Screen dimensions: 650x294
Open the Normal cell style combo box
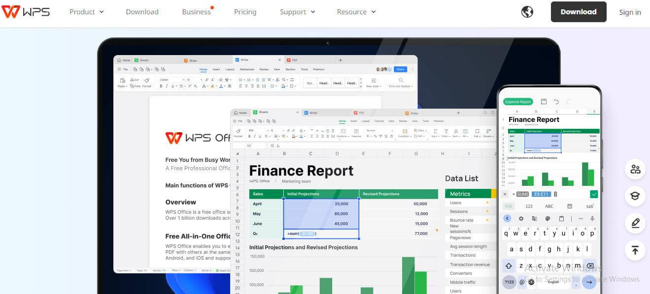coord(379,131)
